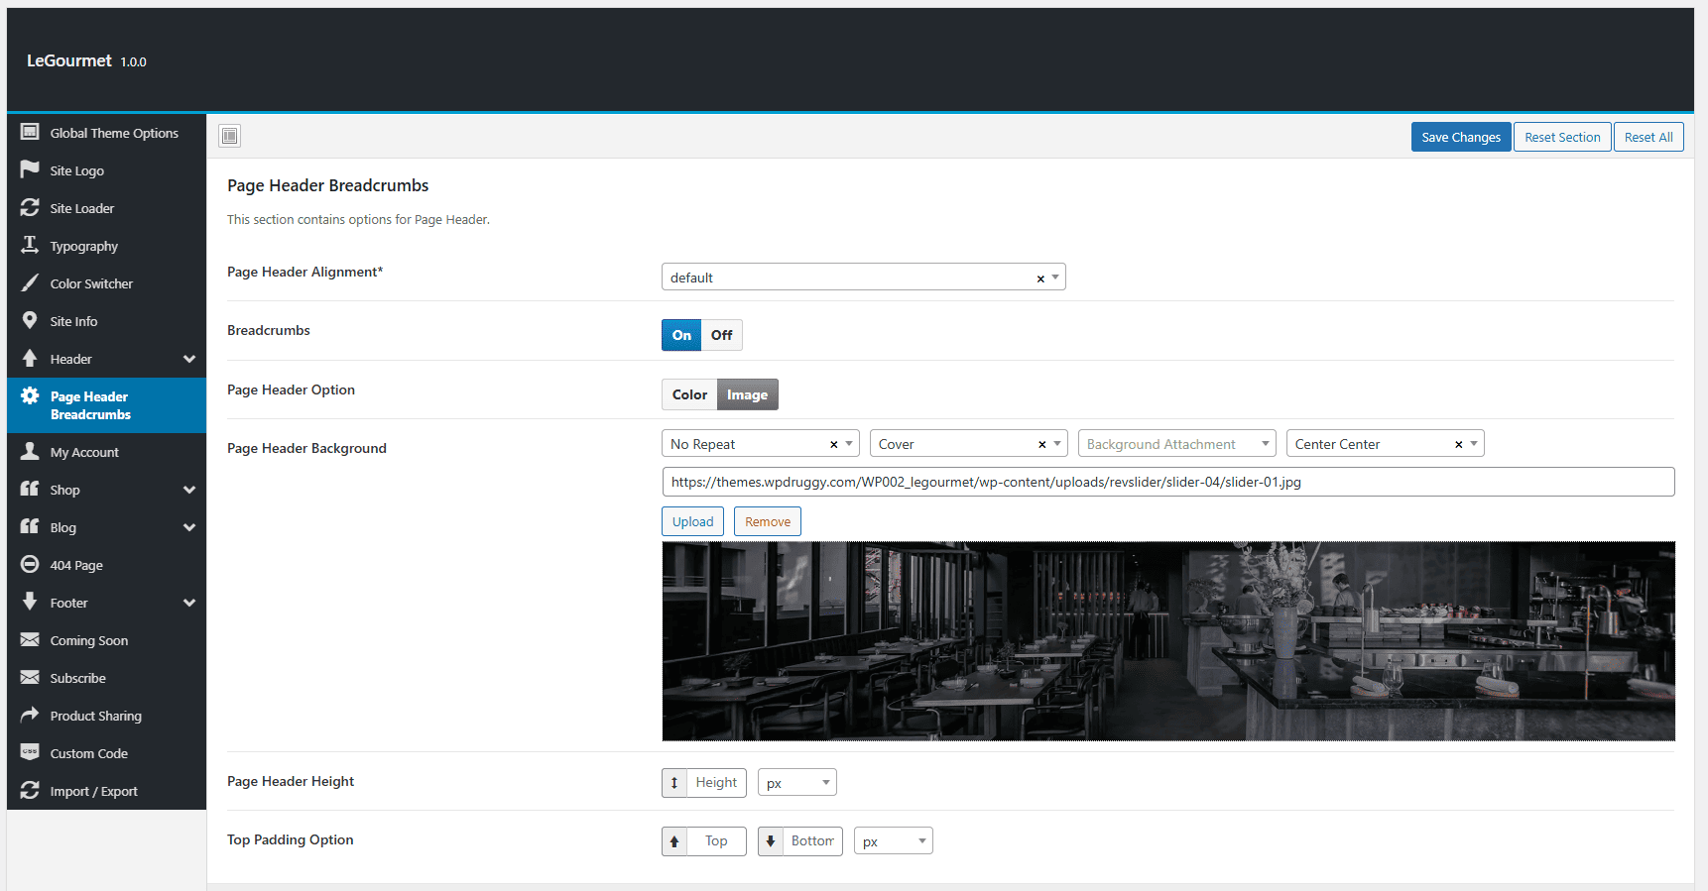Click the Typography font icon

coord(30,245)
